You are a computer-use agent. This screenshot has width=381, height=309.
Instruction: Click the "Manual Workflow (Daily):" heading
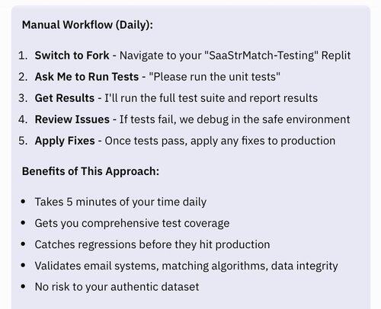(88, 25)
